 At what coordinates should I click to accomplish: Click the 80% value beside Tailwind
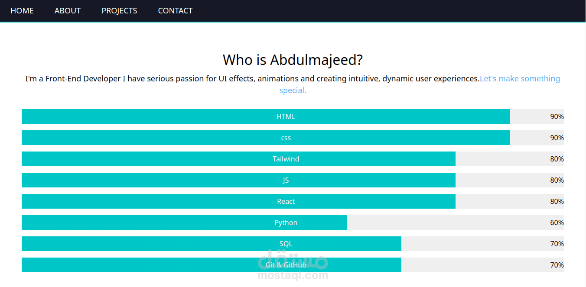(557, 159)
